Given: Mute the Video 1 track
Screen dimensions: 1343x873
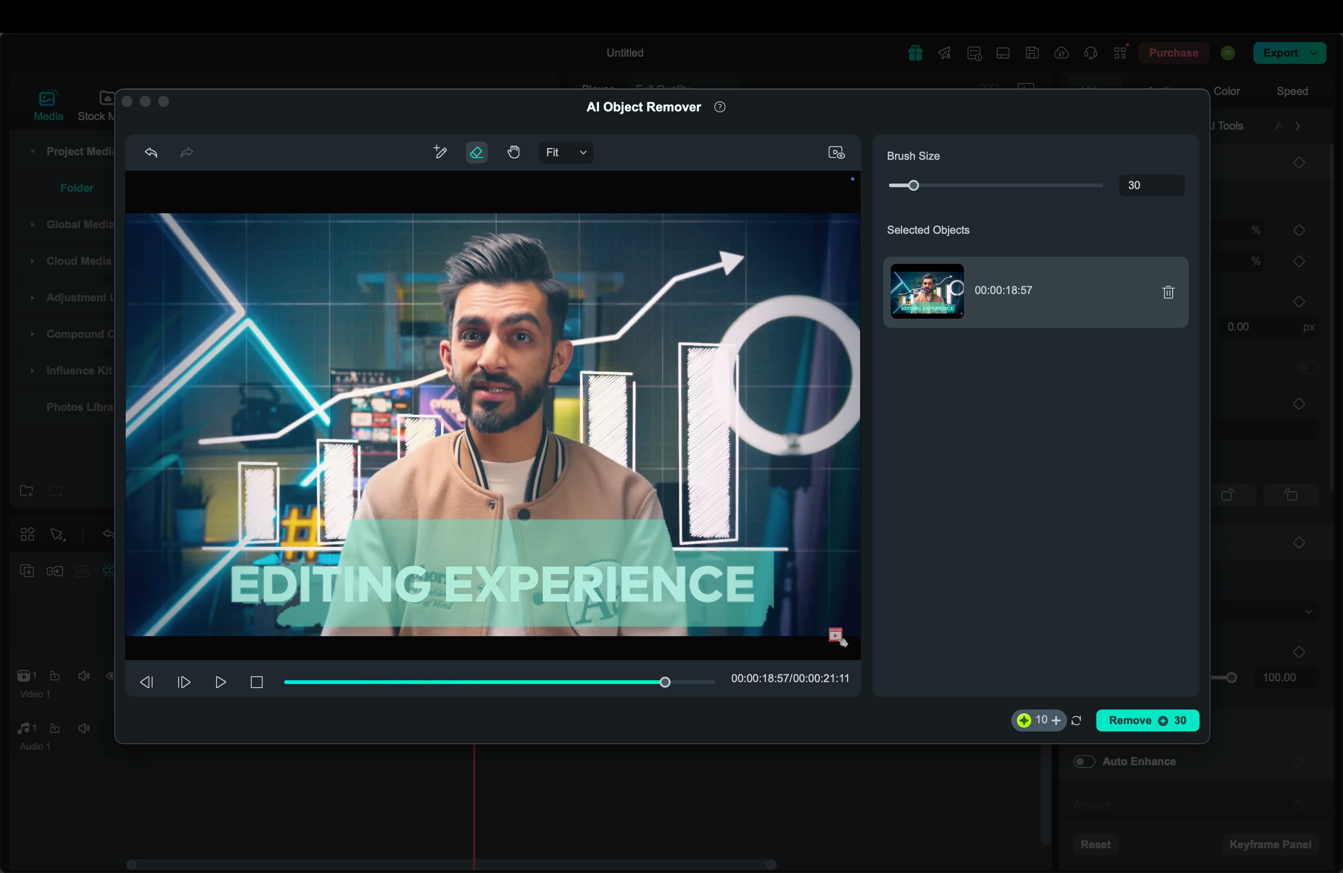Looking at the screenshot, I should click(84, 676).
